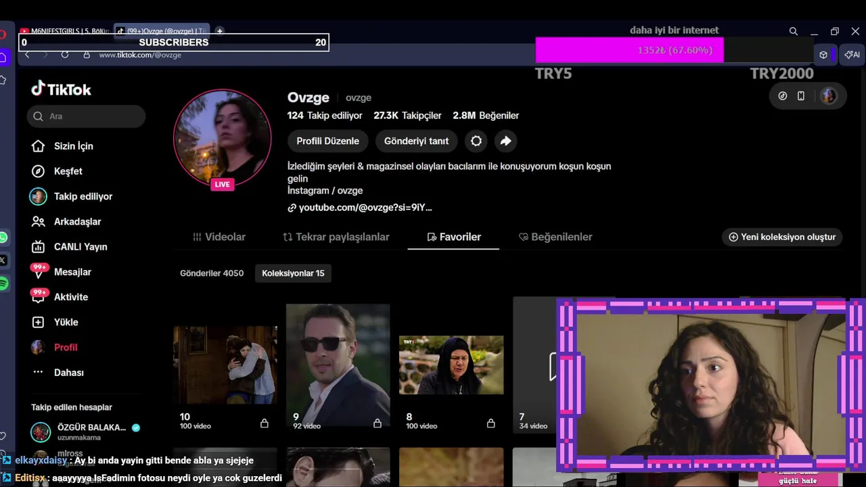This screenshot has width=866, height=487.
Task: Click the Dahası three-dots icon
Action: (x=39, y=373)
